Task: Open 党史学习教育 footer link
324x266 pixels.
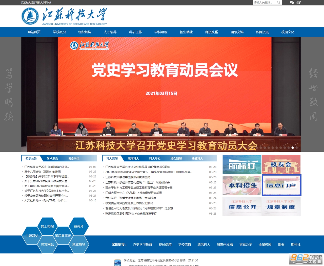Action: click(143, 244)
